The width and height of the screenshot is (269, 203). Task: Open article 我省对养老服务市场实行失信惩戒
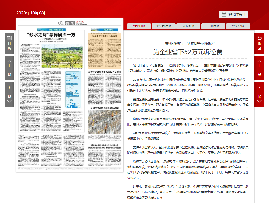105,72
